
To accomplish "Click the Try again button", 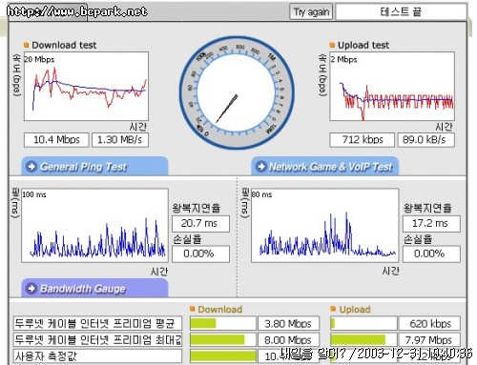I will point(311,12).
